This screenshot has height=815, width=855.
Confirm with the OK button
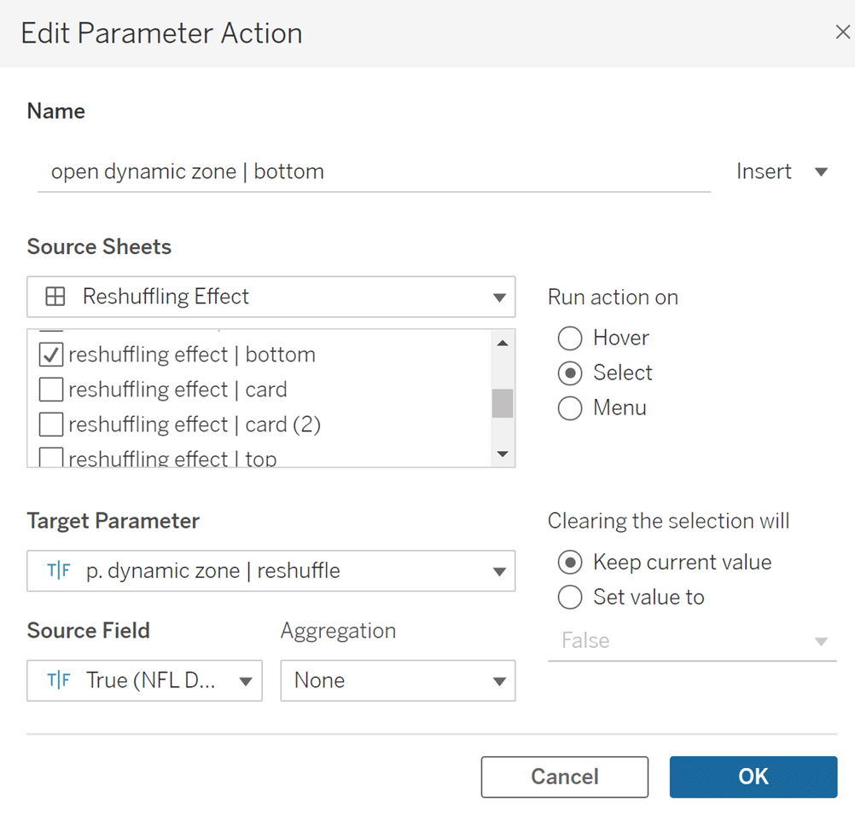click(753, 777)
